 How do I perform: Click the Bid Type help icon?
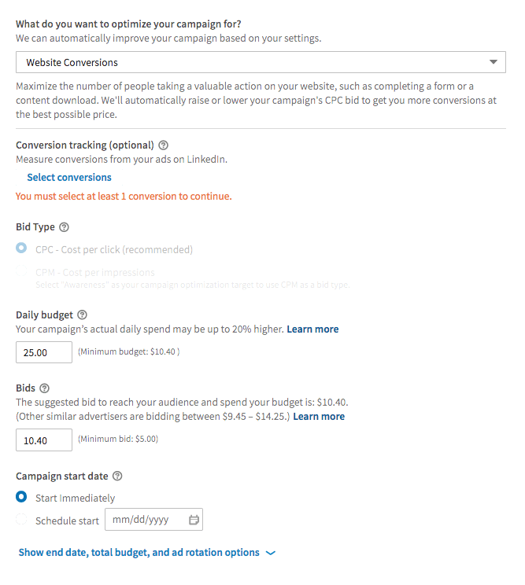[65, 227]
